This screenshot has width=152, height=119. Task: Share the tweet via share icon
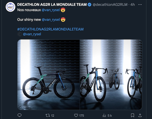click(139, 115)
